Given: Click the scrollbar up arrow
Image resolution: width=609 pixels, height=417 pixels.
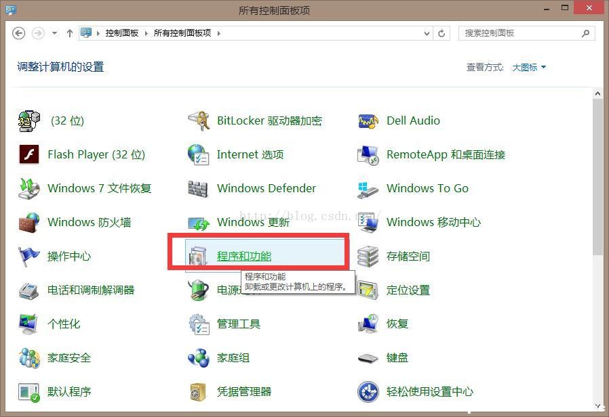Looking at the screenshot, I should click(597, 93).
